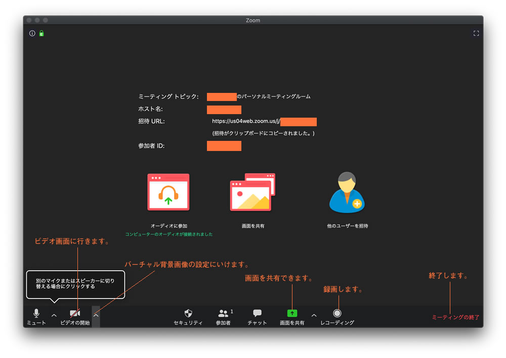Click the ミーティング トピック label
Screen dimensions: 506x358
point(168,96)
